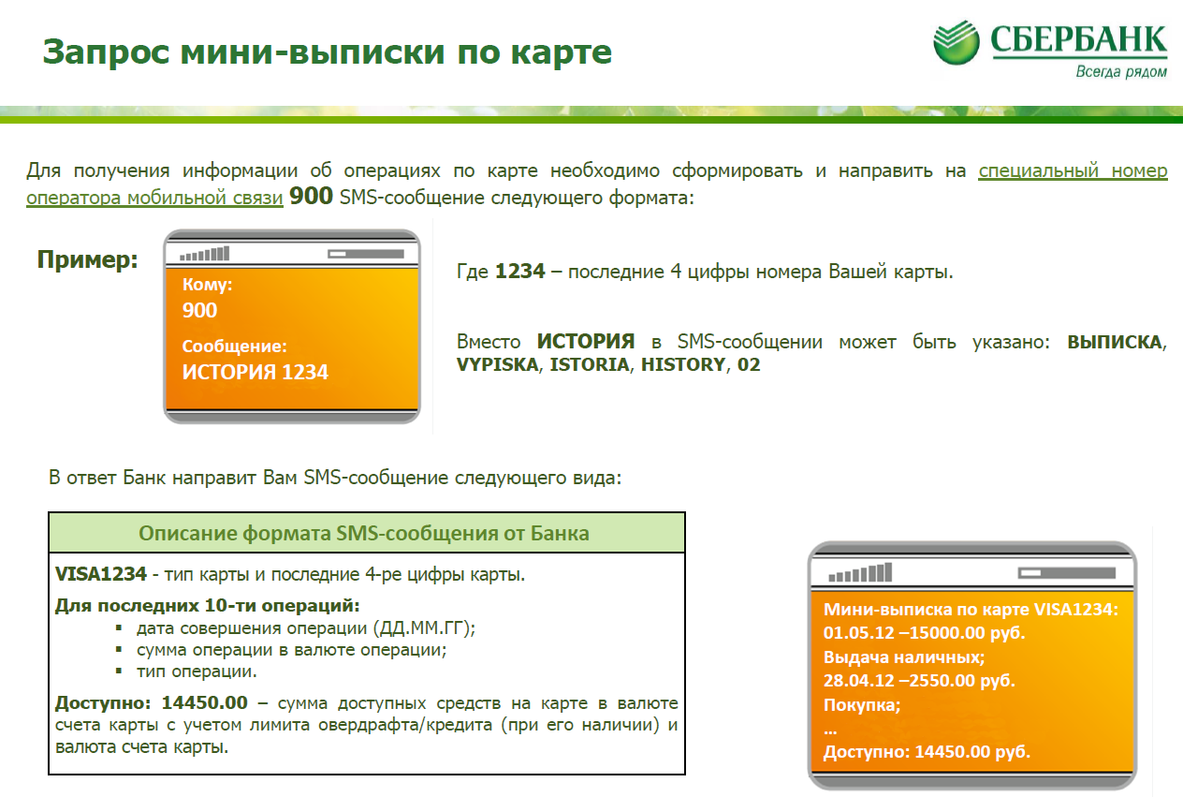The height and width of the screenshot is (797, 1183).
Task: Click bullet 'тип операции.'
Action: point(197,672)
